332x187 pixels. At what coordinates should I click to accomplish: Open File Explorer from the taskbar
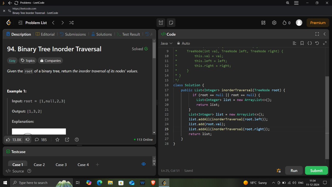(x=110, y=183)
